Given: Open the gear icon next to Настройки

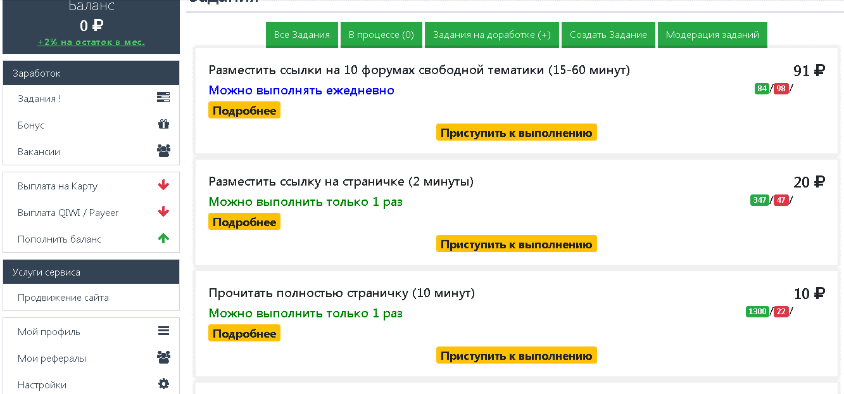Looking at the screenshot, I should [163, 383].
